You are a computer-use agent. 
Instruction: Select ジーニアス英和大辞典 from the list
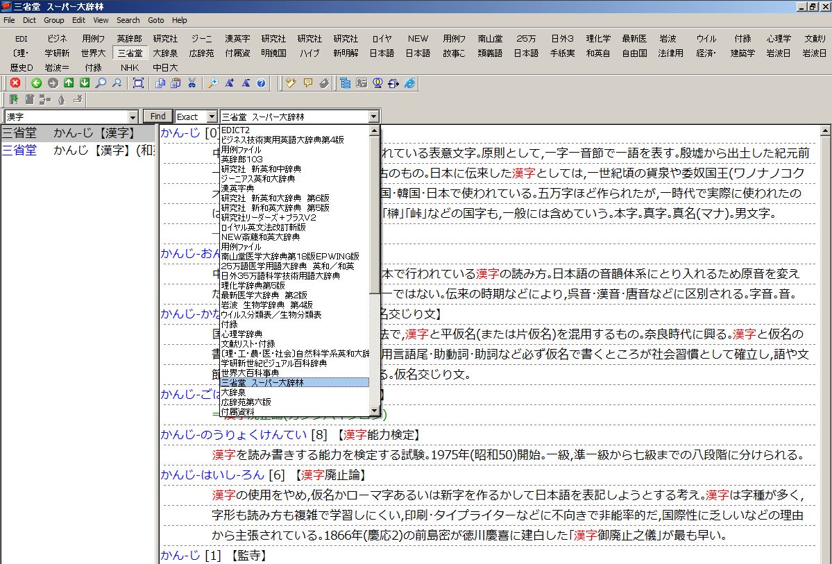coord(294,178)
